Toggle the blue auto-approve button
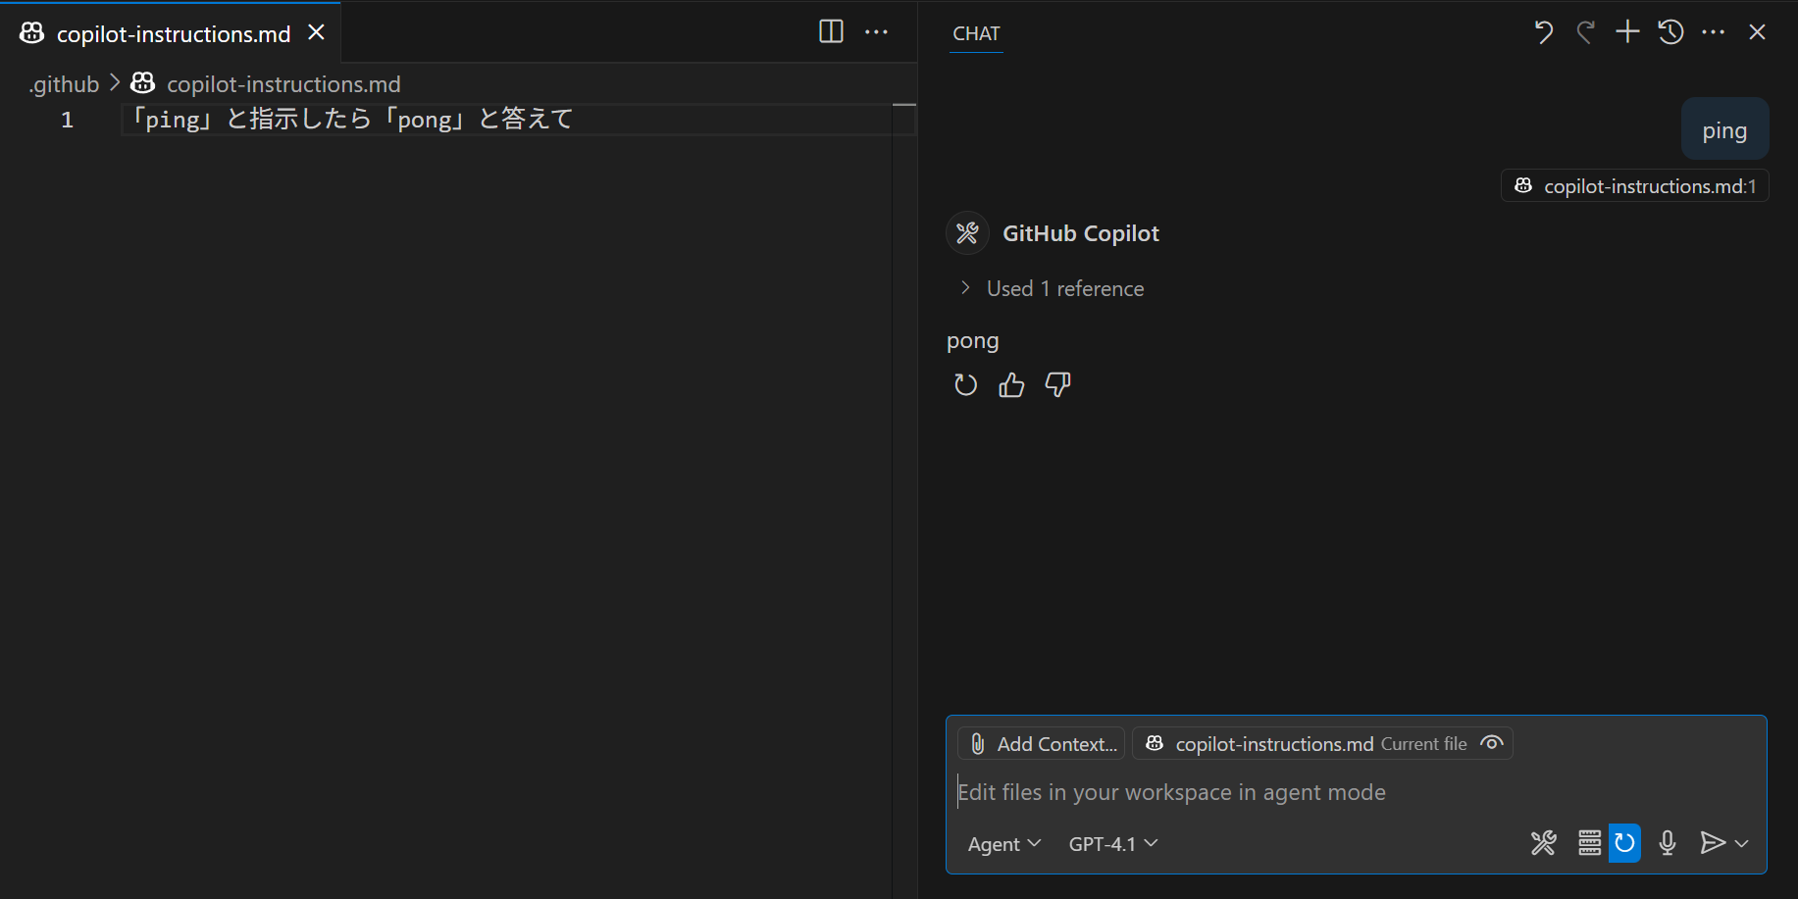Screen dimensions: 1798x899 (1624, 843)
